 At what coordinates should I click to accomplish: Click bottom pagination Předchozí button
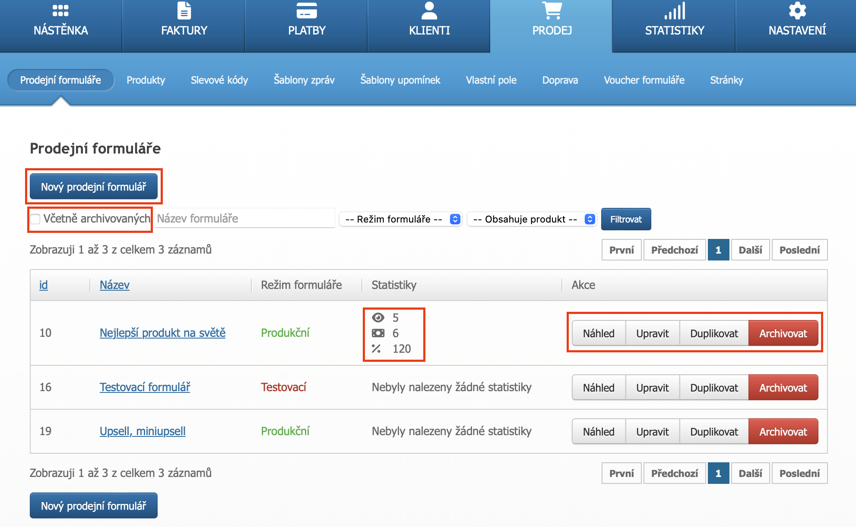point(675,473)
